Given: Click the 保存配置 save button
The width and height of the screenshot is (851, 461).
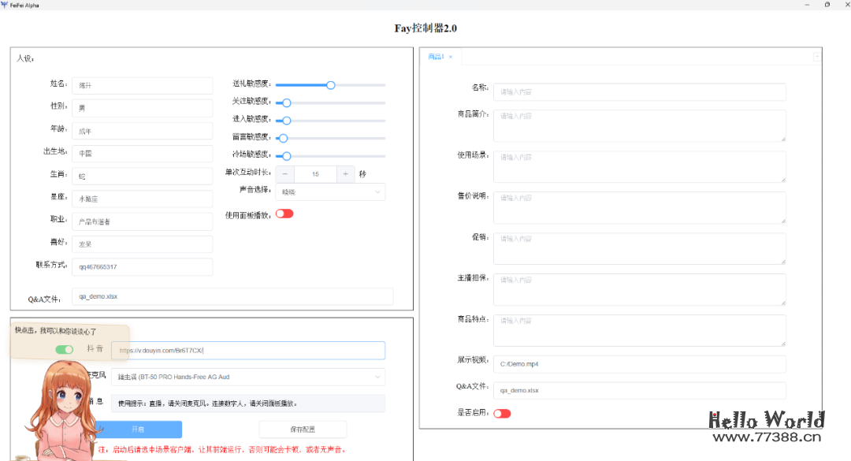Looking at the screenshot, I should [x=302, y=429].
